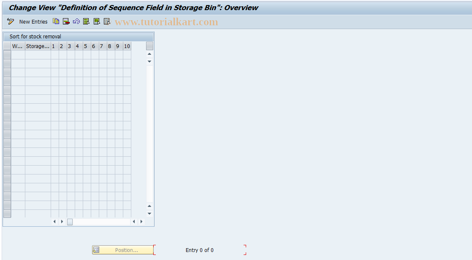Select column header 8
This screenshot has width=472, height=260.
tap(111, 46)
